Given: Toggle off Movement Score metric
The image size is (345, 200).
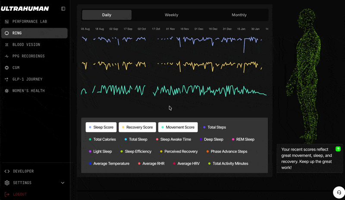Looking at the screenshot, I should coord(178,127).
